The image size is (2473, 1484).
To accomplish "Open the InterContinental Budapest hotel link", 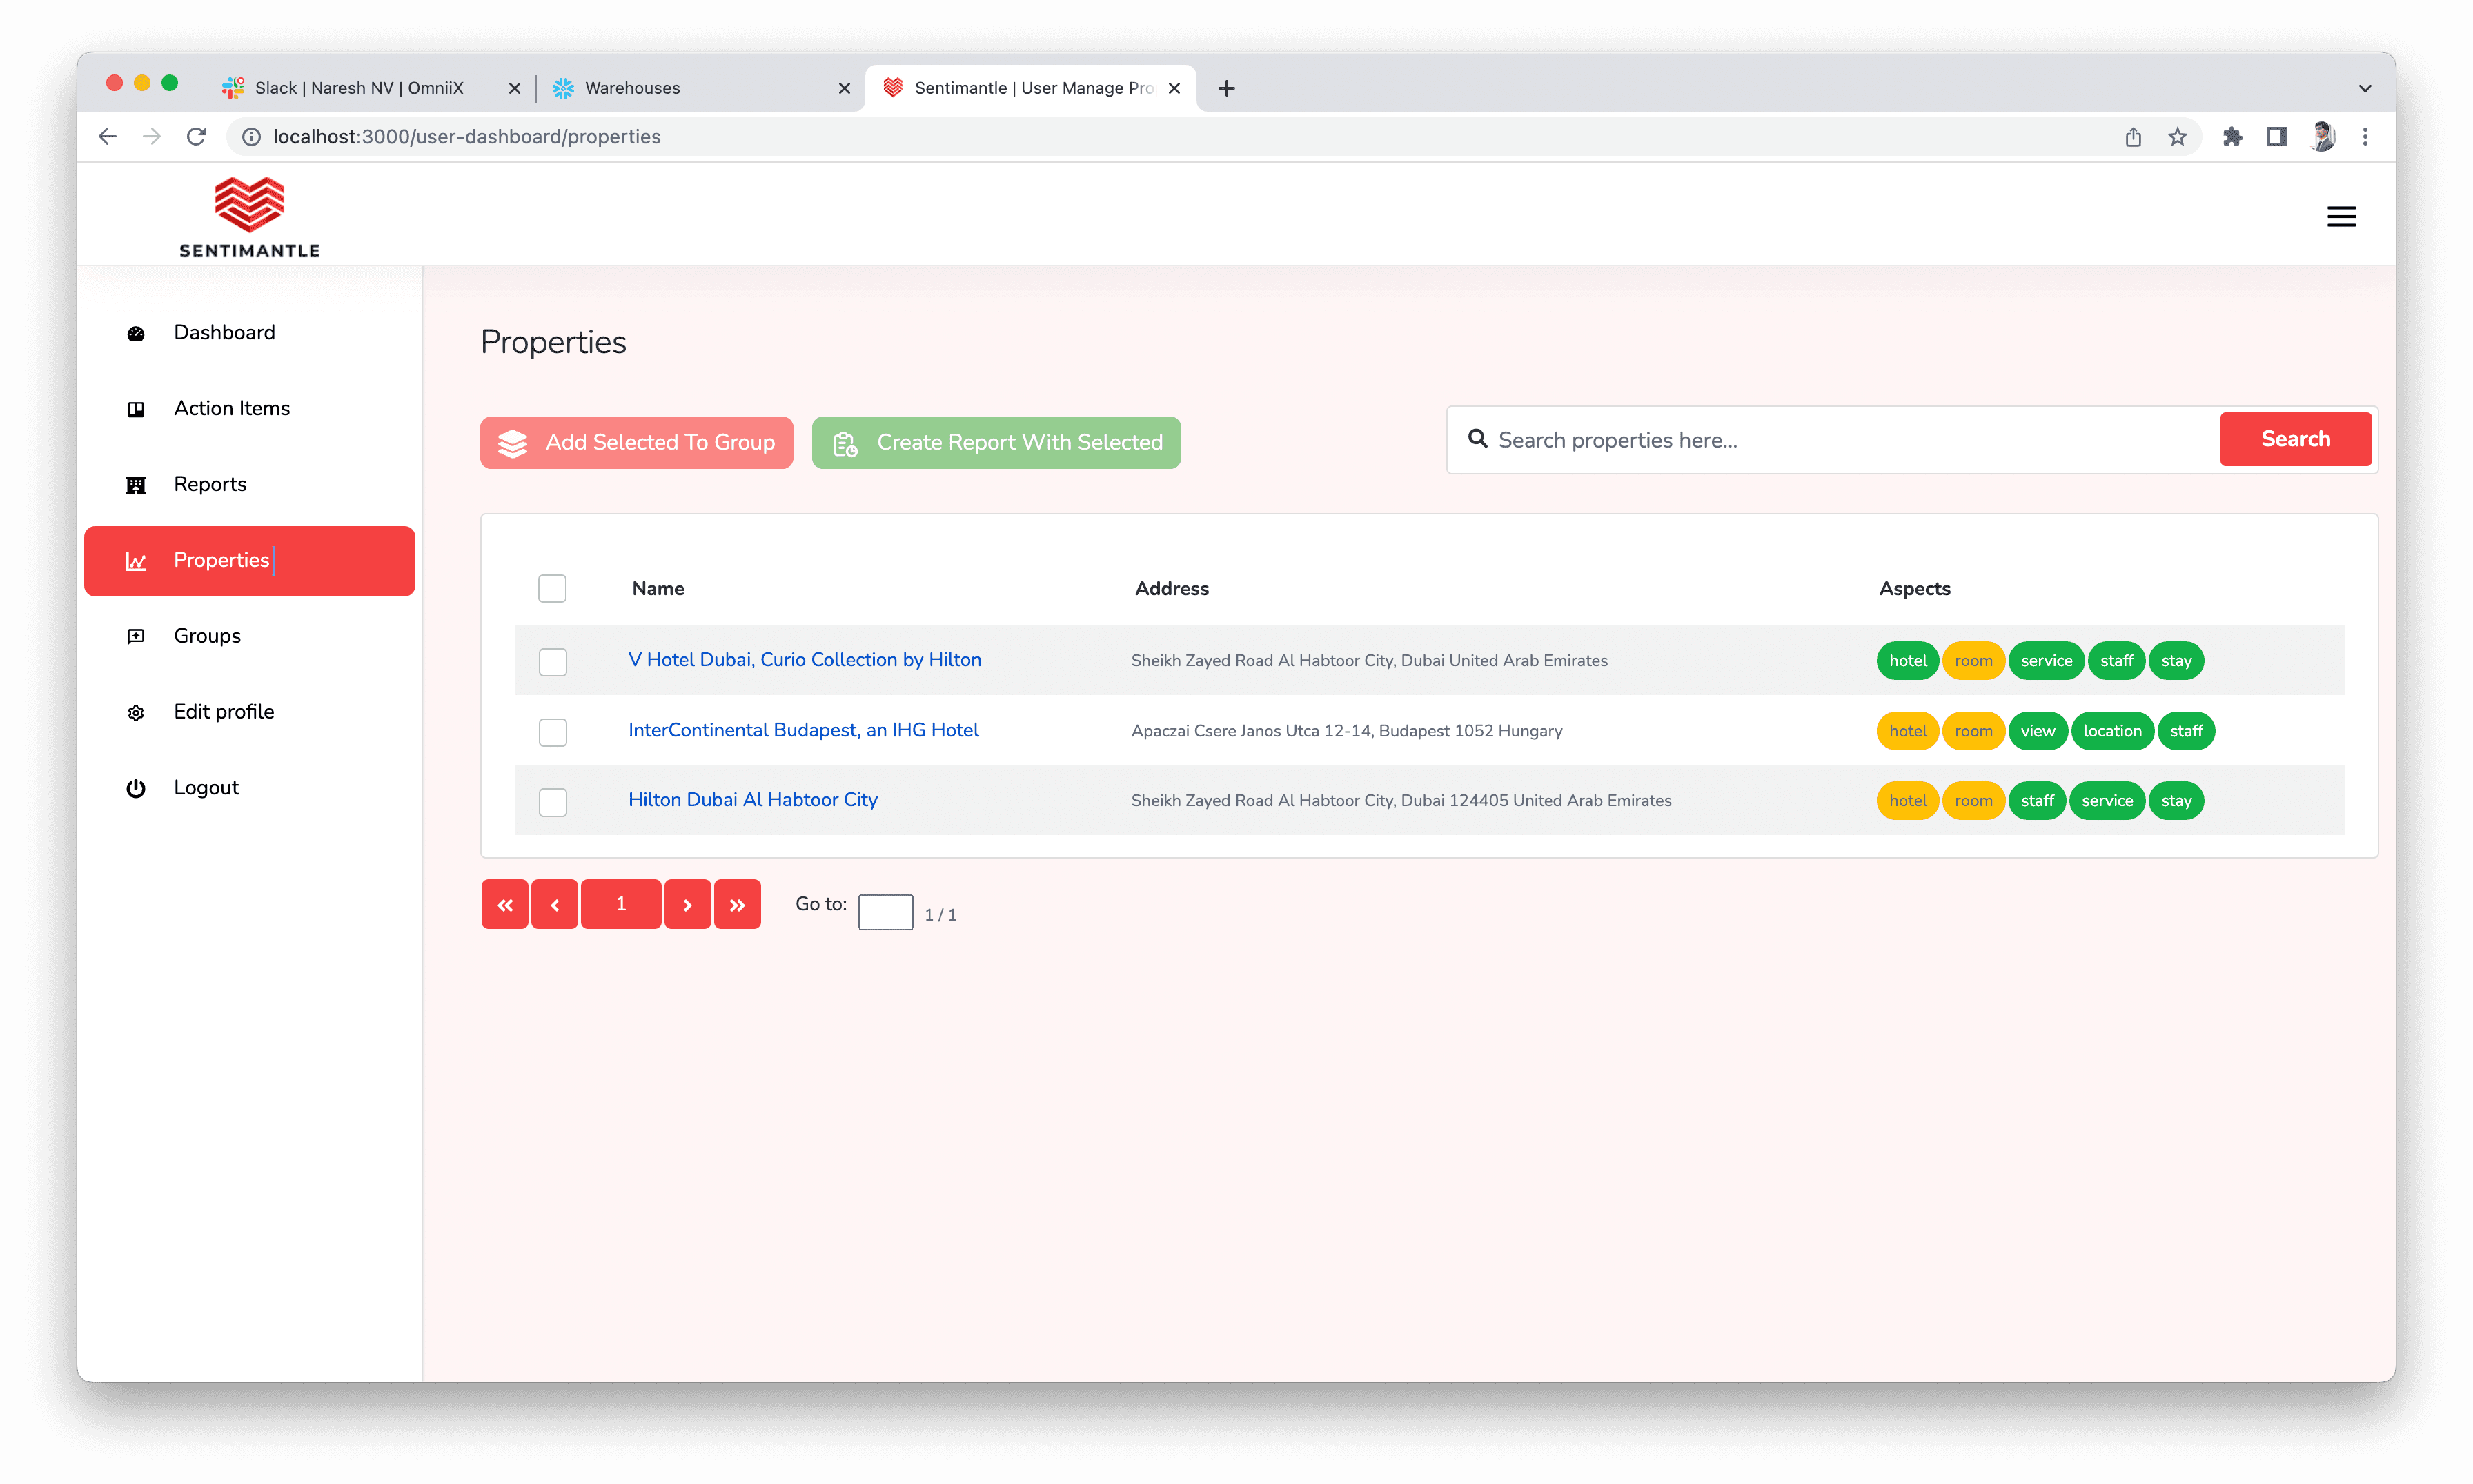I will tap(803, 730).
